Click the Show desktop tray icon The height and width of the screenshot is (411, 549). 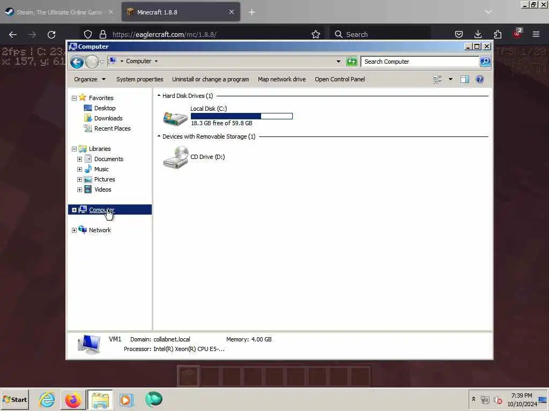click(543, 399)
